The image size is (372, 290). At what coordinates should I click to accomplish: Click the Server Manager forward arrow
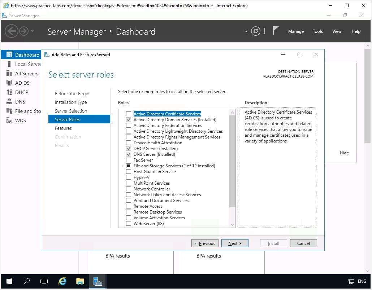24,31
